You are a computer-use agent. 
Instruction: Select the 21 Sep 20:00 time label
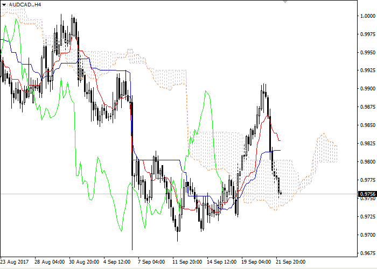[x=290, y=262]
